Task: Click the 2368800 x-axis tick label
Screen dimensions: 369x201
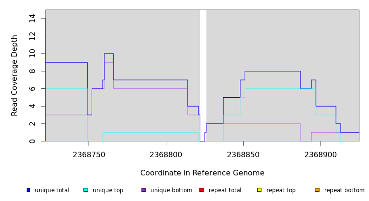Action: [x=166, y=154]
